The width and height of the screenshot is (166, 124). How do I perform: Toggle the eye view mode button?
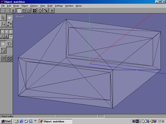(10, 18)
